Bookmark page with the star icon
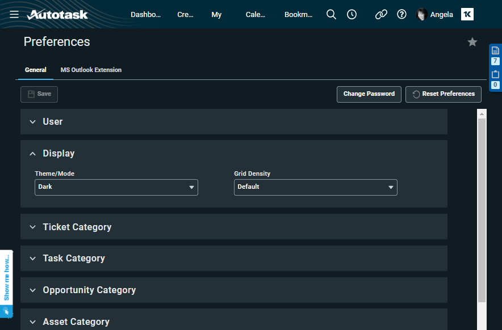This screenshot has height=330, width=502. click(x=472, y=42)
